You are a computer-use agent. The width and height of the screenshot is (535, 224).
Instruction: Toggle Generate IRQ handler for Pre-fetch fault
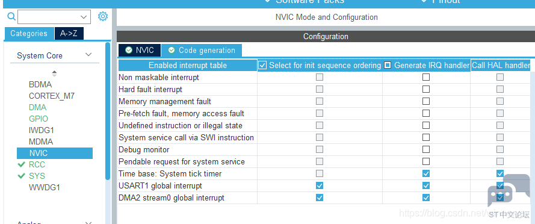coord(426,113)
